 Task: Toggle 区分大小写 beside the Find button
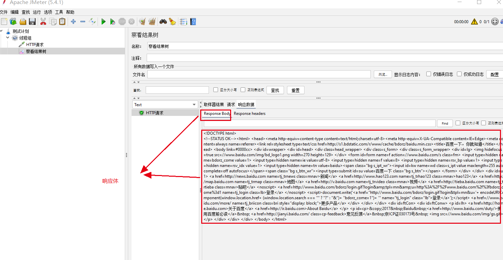[x=458, y=123]
